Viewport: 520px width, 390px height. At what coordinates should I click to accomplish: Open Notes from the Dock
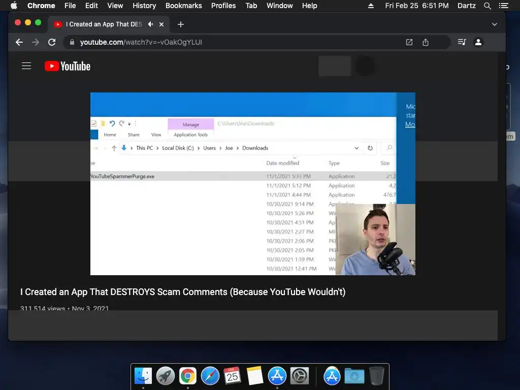(255, 376)
